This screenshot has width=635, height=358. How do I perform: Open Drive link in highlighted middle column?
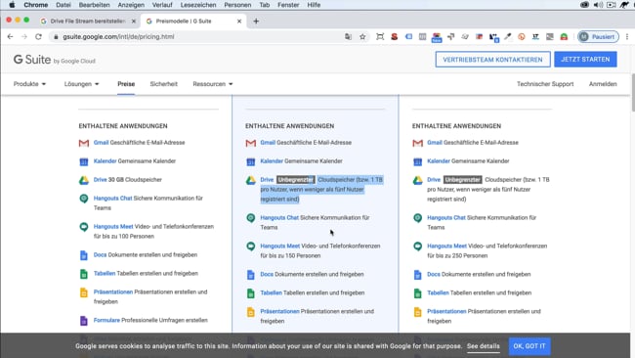click(267, 180)
